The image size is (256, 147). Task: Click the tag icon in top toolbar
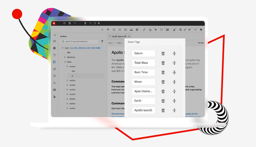click(x=201, y=30)
